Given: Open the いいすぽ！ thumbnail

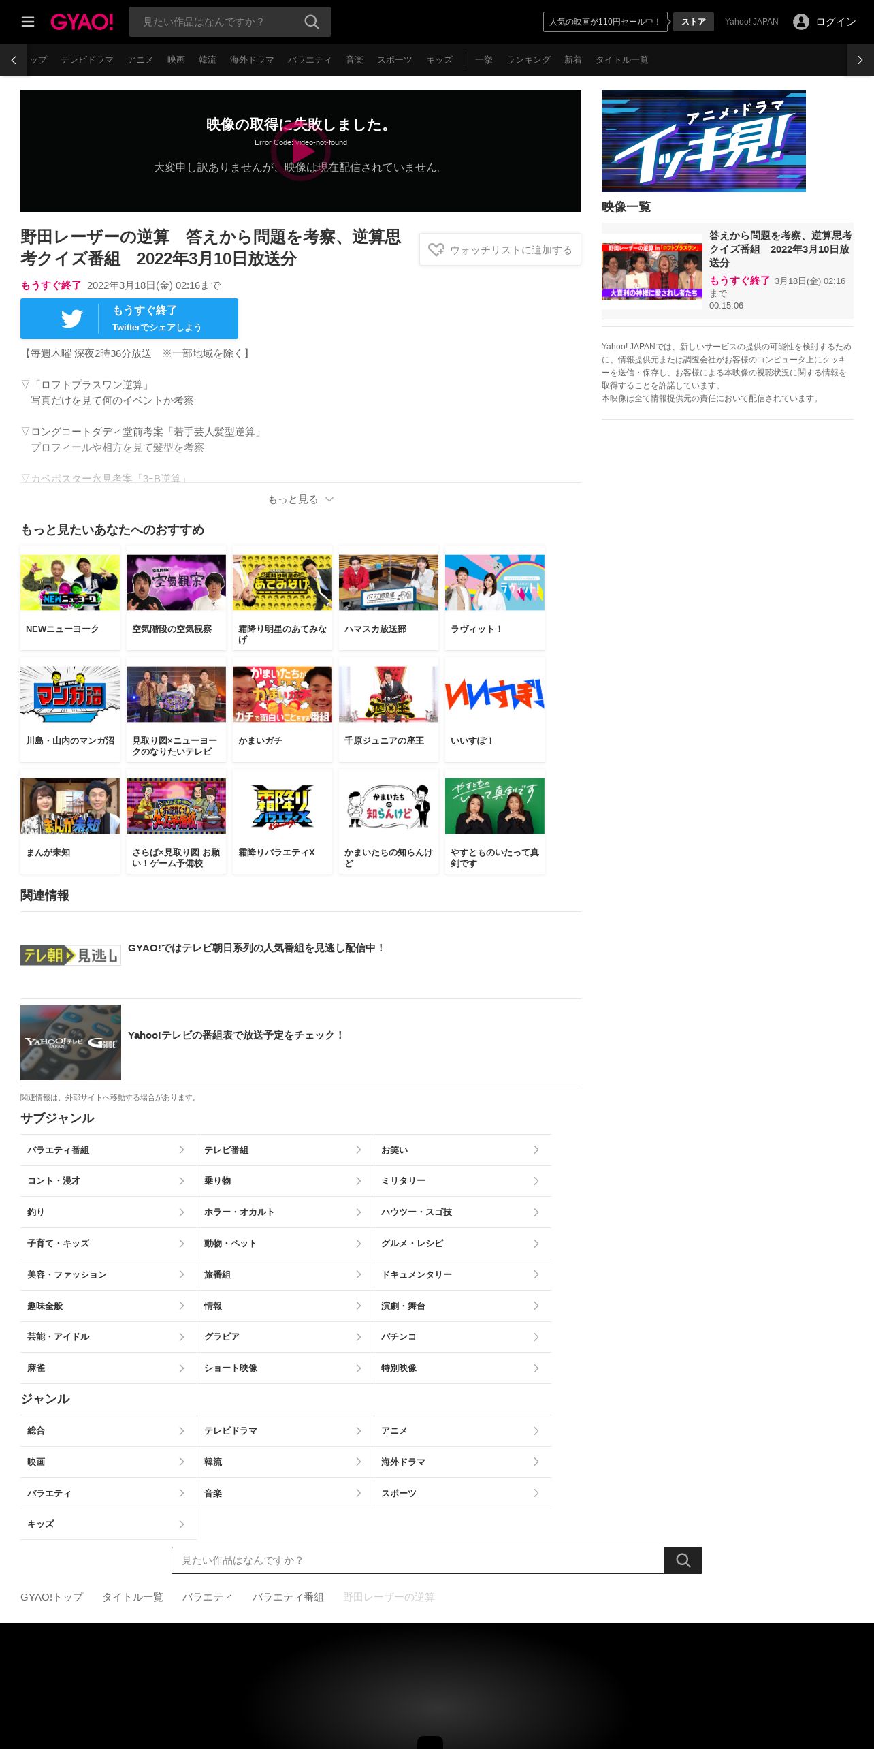Looking at the screenshot, I should [495, 694].
